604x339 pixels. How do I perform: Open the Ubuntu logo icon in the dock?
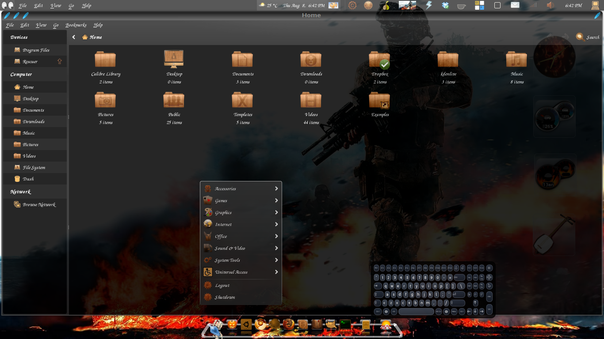(246, 325)
